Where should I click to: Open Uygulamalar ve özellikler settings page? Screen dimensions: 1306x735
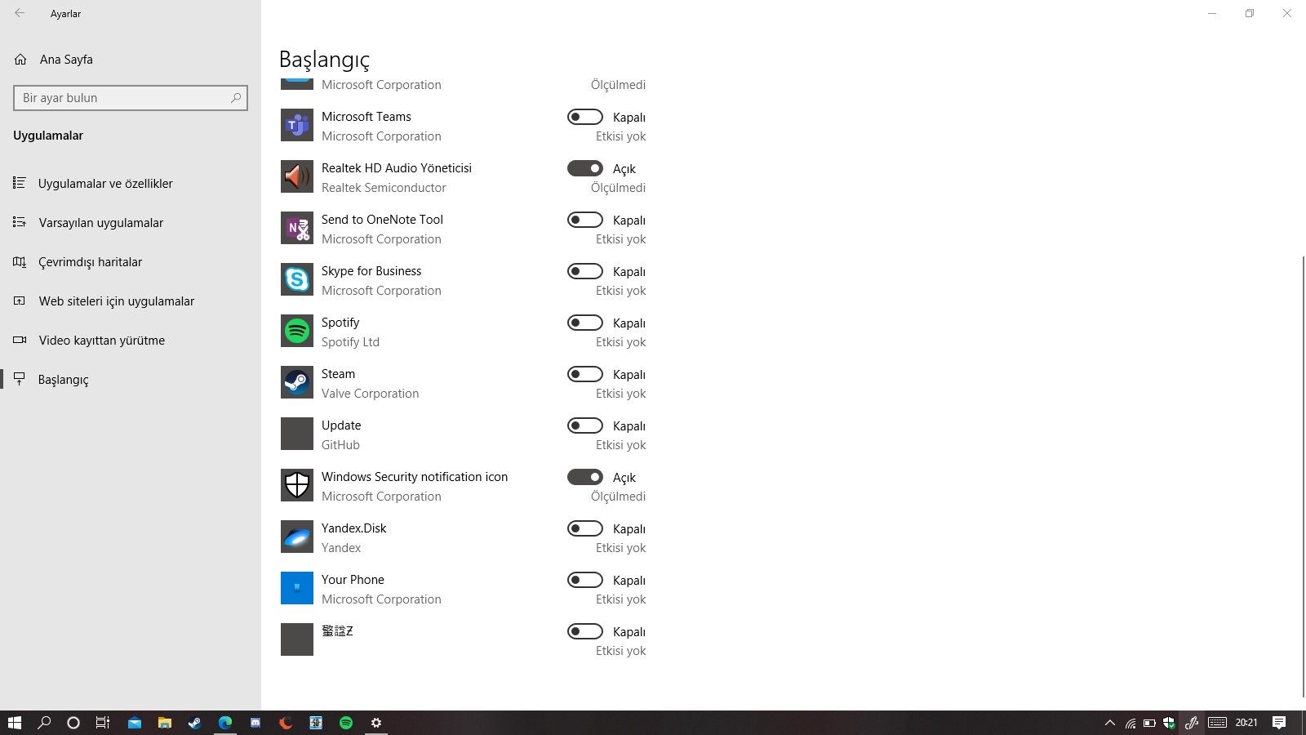point(131,184)
